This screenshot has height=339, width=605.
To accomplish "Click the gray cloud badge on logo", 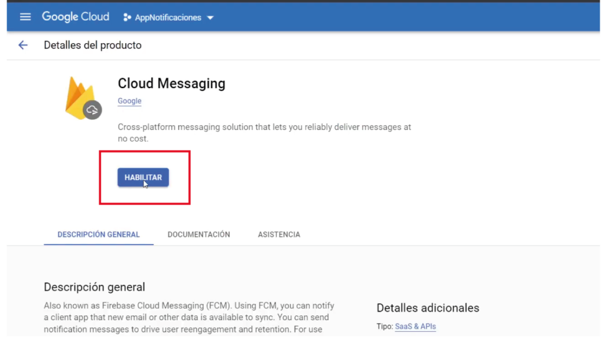I will pos(92,110).
